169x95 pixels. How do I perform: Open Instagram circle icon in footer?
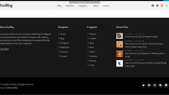click(x=155, y=85)
